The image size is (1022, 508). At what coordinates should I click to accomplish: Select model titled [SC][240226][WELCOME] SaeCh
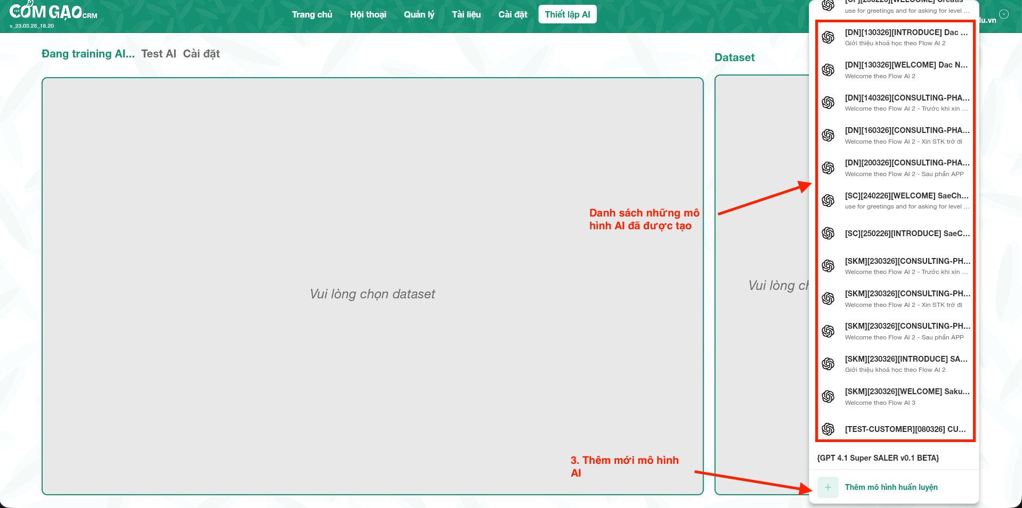point(907,196)
